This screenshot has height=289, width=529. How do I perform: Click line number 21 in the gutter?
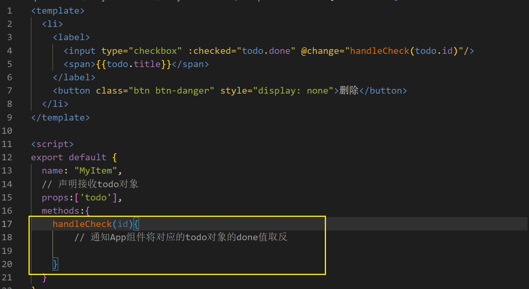[x=7, y=277]
